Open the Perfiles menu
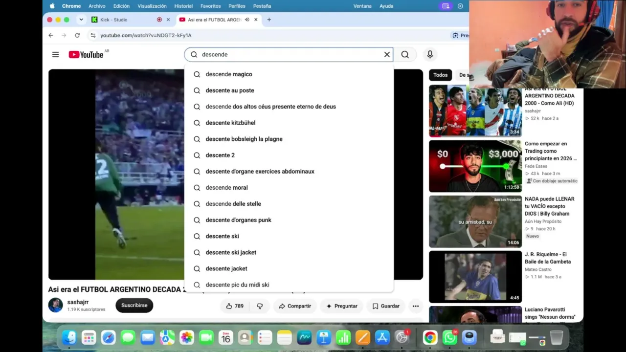 pos(237,6)
